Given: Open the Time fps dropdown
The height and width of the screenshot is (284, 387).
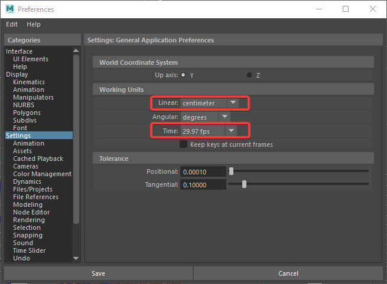Looking at the screenshot, I should pos(209,131).
